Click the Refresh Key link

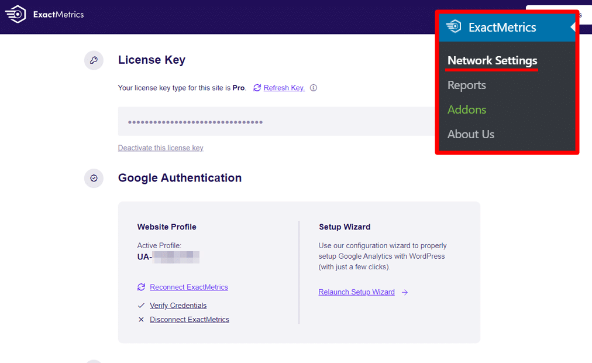tap(284, 88)
